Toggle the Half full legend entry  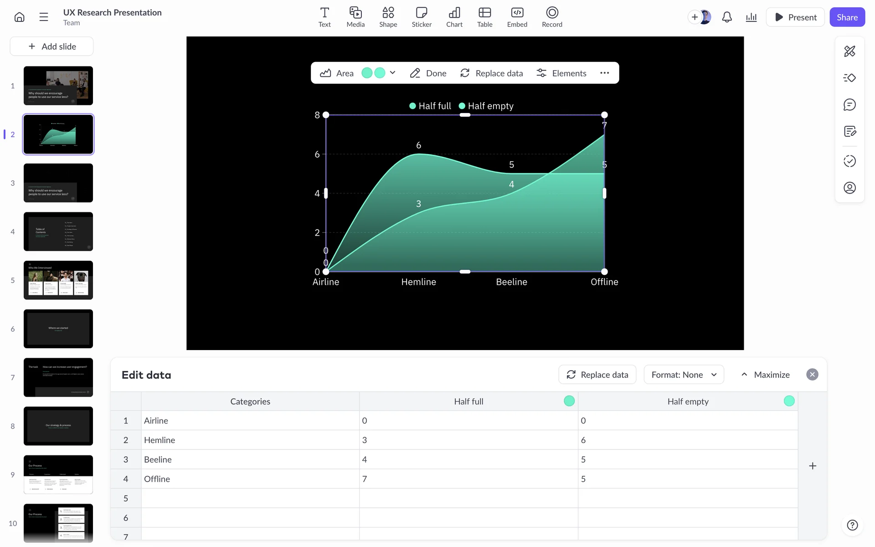click(x=430, y=106)
